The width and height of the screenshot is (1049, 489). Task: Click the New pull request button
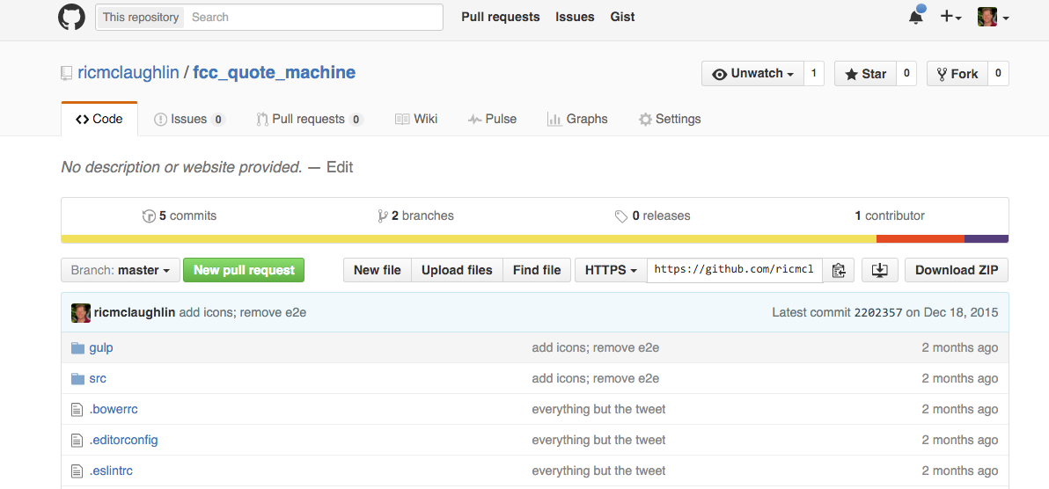(244, 270)
